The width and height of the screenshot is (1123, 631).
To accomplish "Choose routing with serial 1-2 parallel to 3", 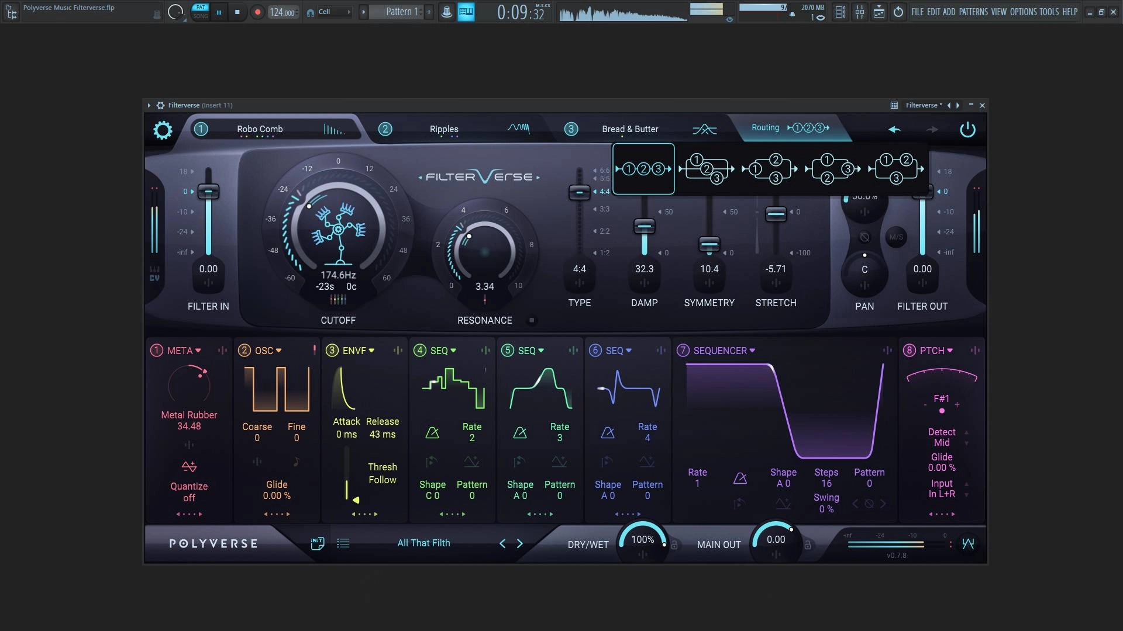I will click(896, 169).
